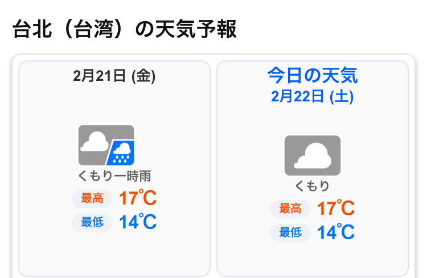Select today's 14℃ low temperature

tap(336, 232)
